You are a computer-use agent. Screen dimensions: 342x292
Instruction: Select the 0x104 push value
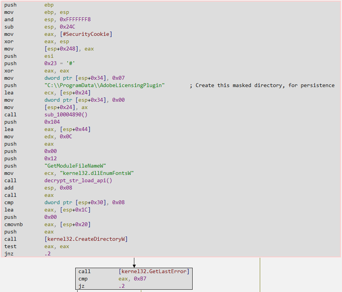(x=52, y=122)
